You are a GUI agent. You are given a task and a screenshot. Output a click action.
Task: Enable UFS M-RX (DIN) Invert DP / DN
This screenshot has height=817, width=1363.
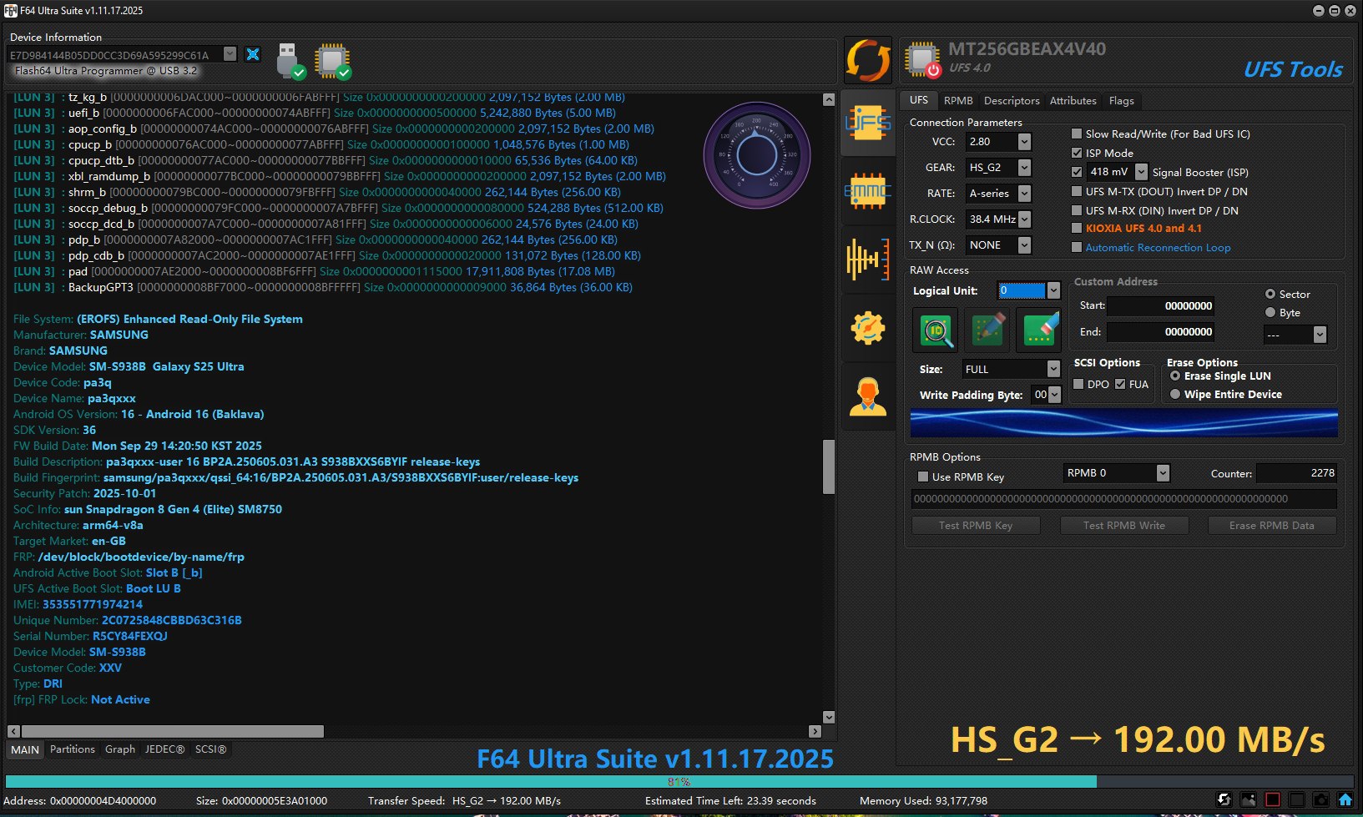click(1077, 210)
